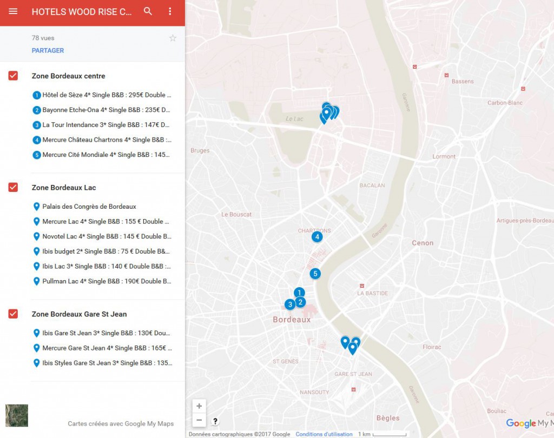The height and width of the screenshot is (438, 554).
Task: Open the search magnifier in the header
Action: click(148, 11)
